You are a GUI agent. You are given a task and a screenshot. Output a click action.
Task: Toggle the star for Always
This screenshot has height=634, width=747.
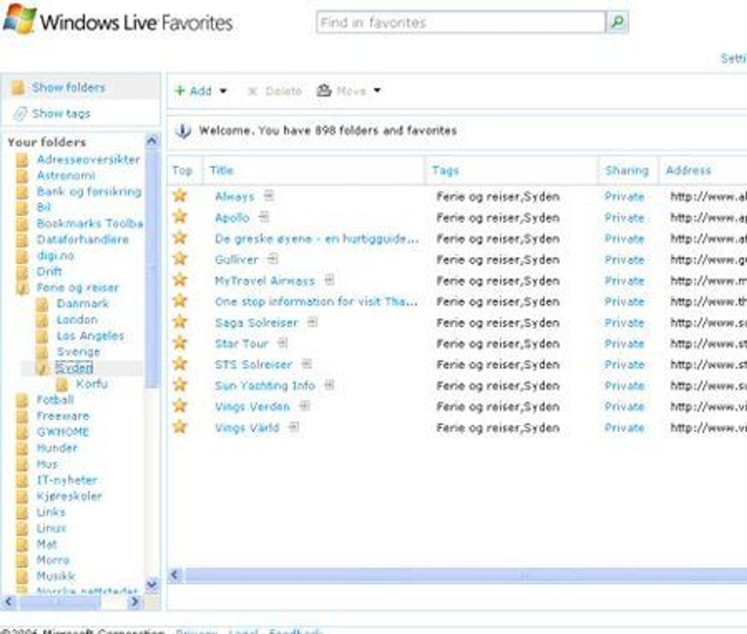pyautogui.click(x=180, y=195)
